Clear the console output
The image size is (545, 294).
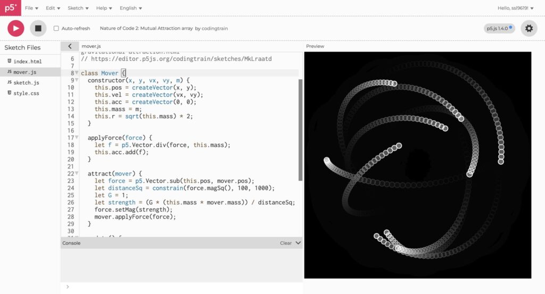point(286,243)
